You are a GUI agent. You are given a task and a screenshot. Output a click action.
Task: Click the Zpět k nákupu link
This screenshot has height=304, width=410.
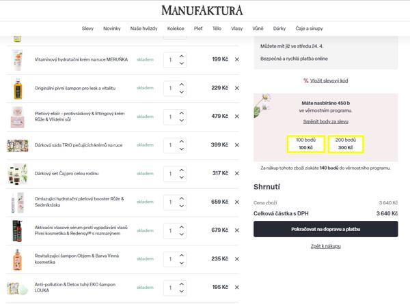(325, 245)
